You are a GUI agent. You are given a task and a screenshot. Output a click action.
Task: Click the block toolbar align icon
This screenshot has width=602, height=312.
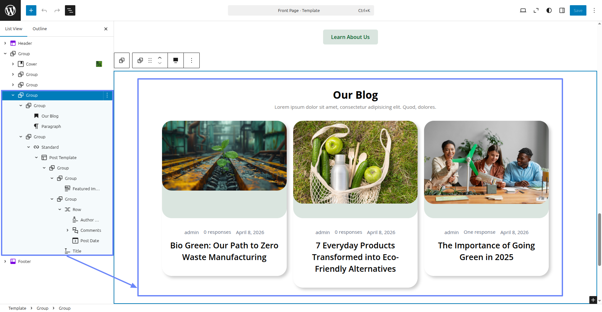(x=176, y=60)
